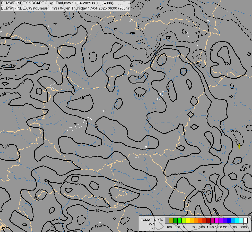Click the legend value 3000

point(235,227)
